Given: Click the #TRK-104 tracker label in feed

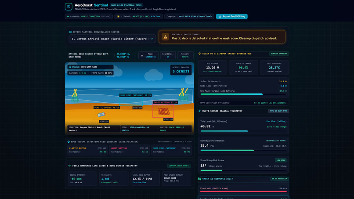Looking at the screenshot, I should point(104,122).
